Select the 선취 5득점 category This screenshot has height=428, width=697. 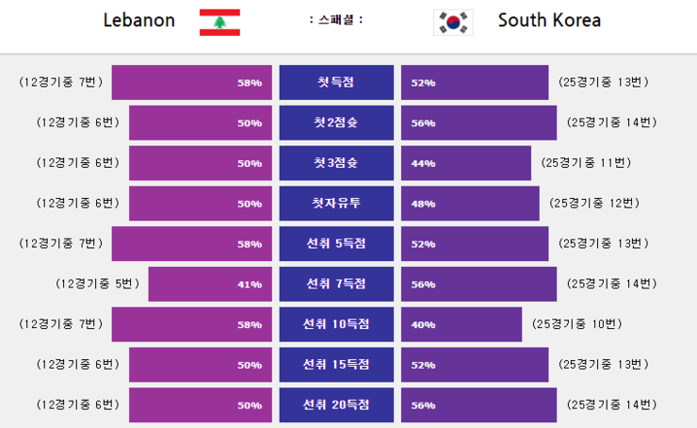tap(336, 244)
